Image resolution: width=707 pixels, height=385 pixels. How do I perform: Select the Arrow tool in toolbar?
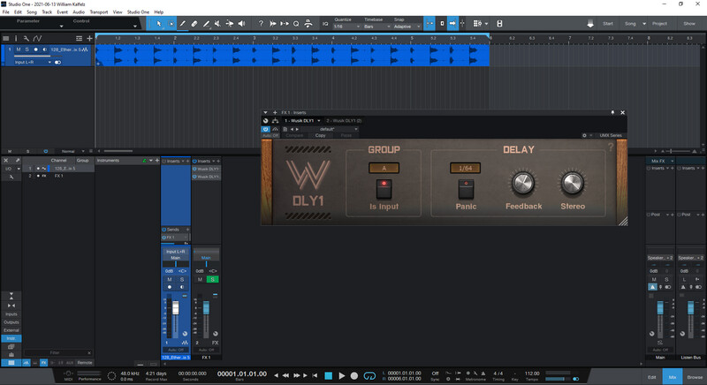[x=158, y=24]
